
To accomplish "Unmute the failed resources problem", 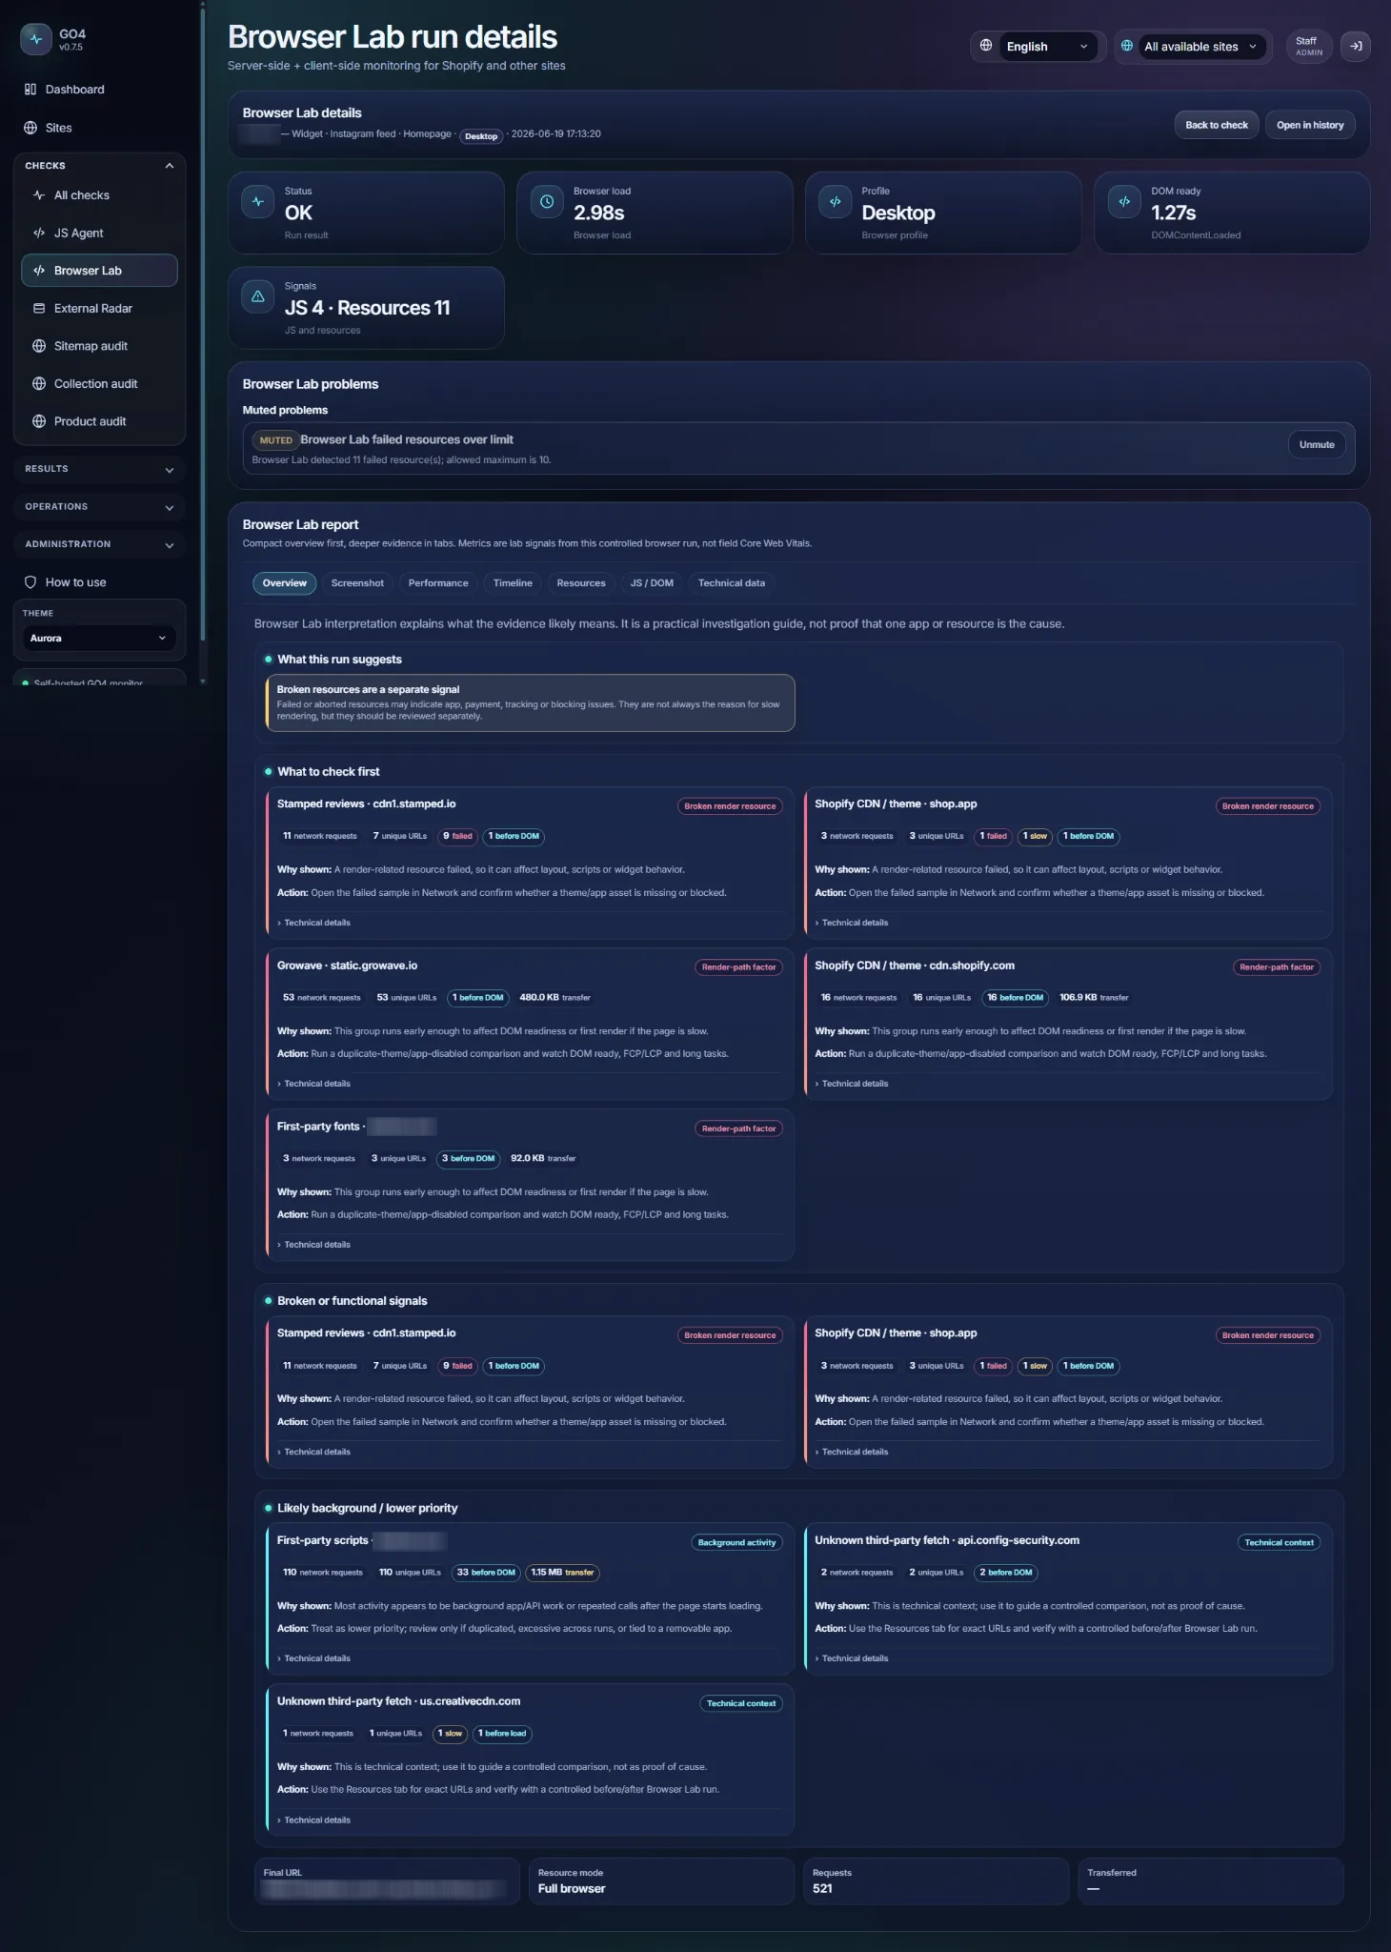I will 1317,445.
